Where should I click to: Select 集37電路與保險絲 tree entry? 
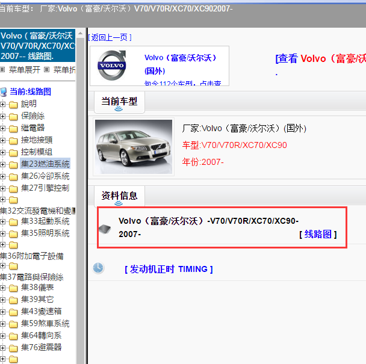point(32,277)
